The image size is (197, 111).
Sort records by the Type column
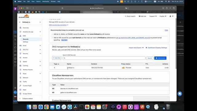point(56,64)
